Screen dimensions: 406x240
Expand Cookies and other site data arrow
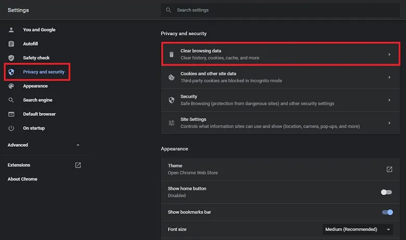[x=389, y=77]
